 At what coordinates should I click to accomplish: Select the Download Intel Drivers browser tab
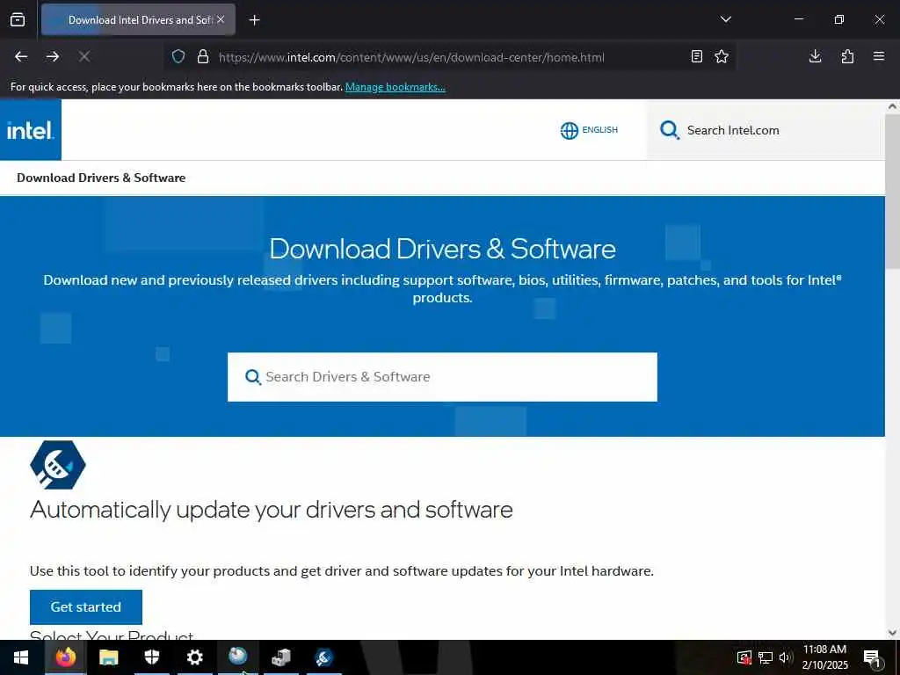(138, 19)
